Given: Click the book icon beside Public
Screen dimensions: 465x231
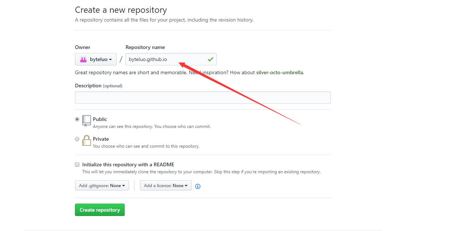Looking at the screenshot, I should point(87,121).
